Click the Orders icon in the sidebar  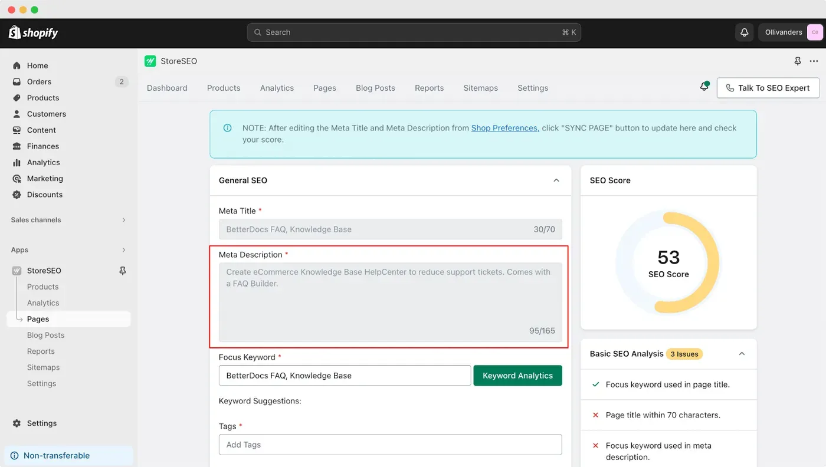[17, 81]
